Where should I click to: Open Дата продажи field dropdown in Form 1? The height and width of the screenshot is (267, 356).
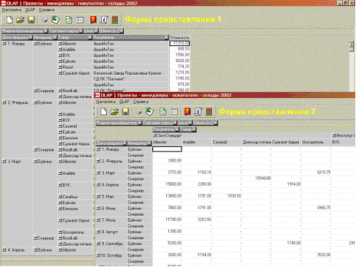(30, 37)
